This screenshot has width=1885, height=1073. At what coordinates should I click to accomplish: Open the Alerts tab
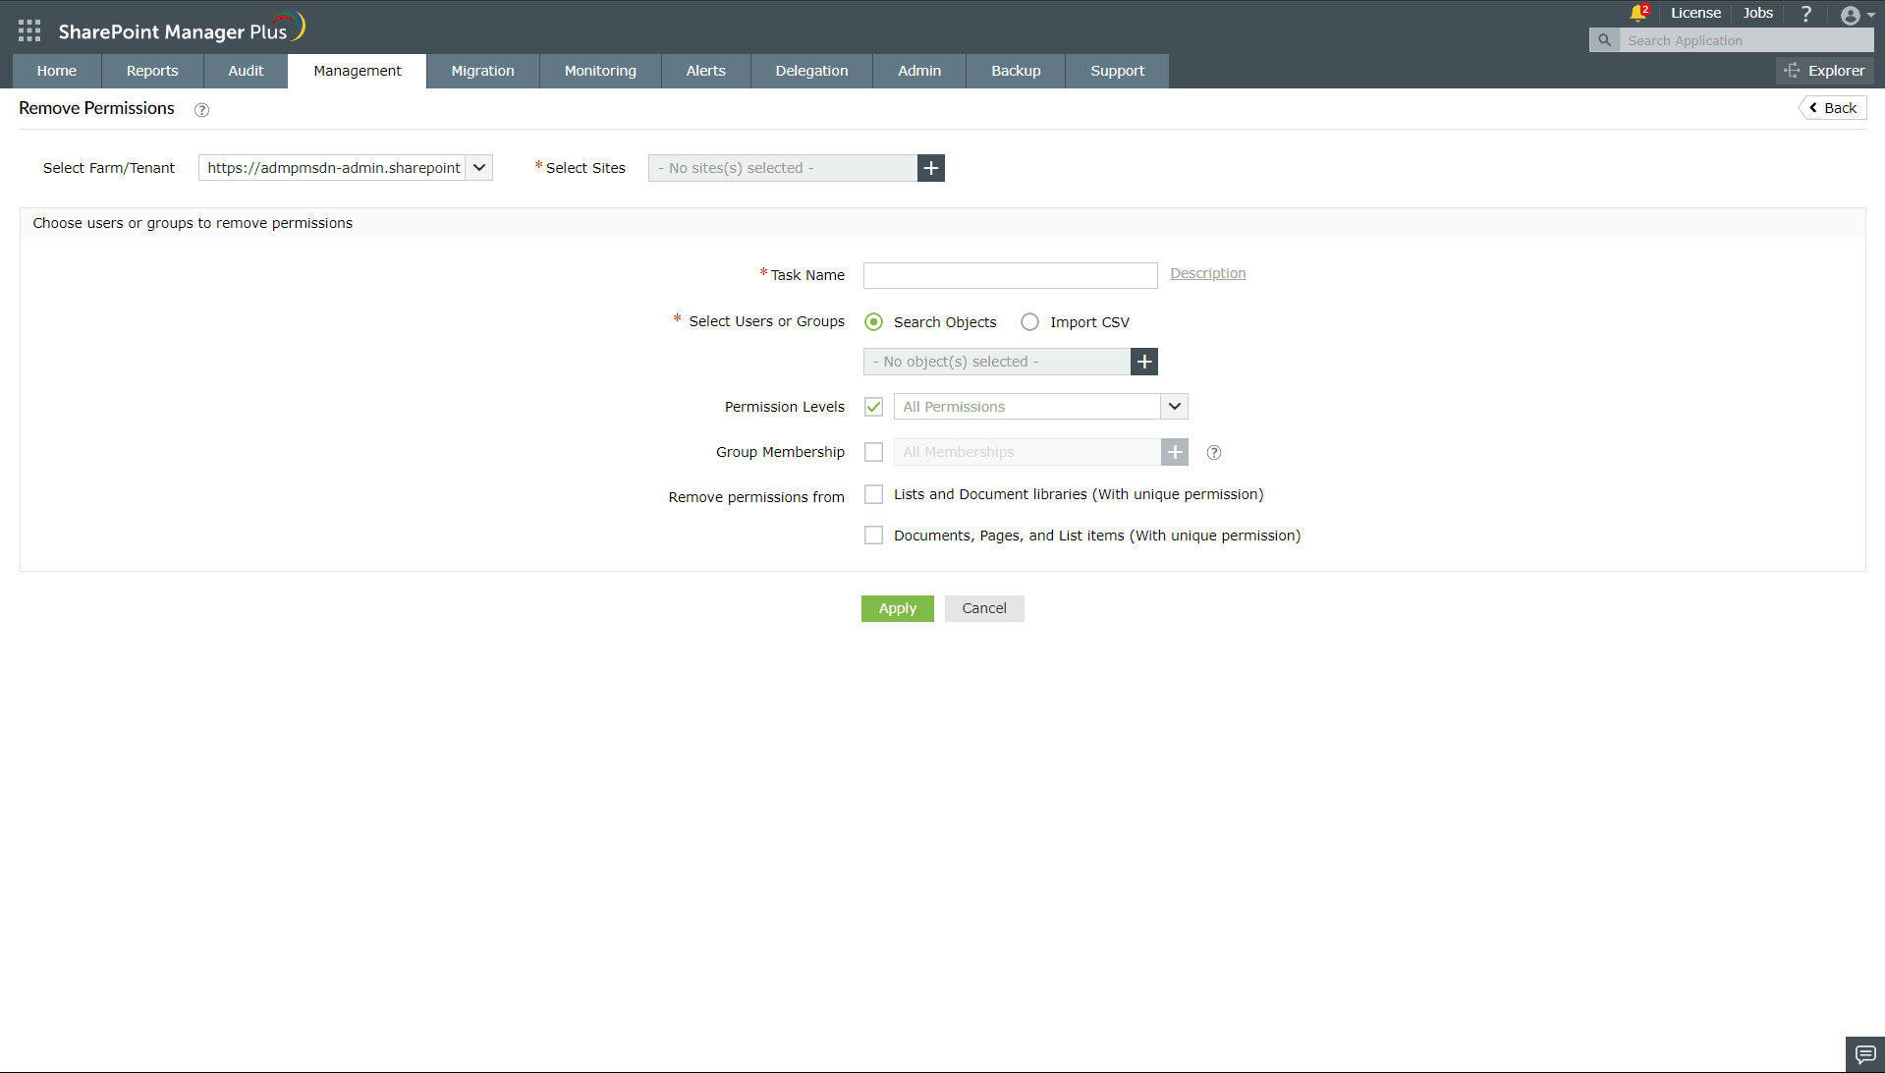click(x=706, y=71)
